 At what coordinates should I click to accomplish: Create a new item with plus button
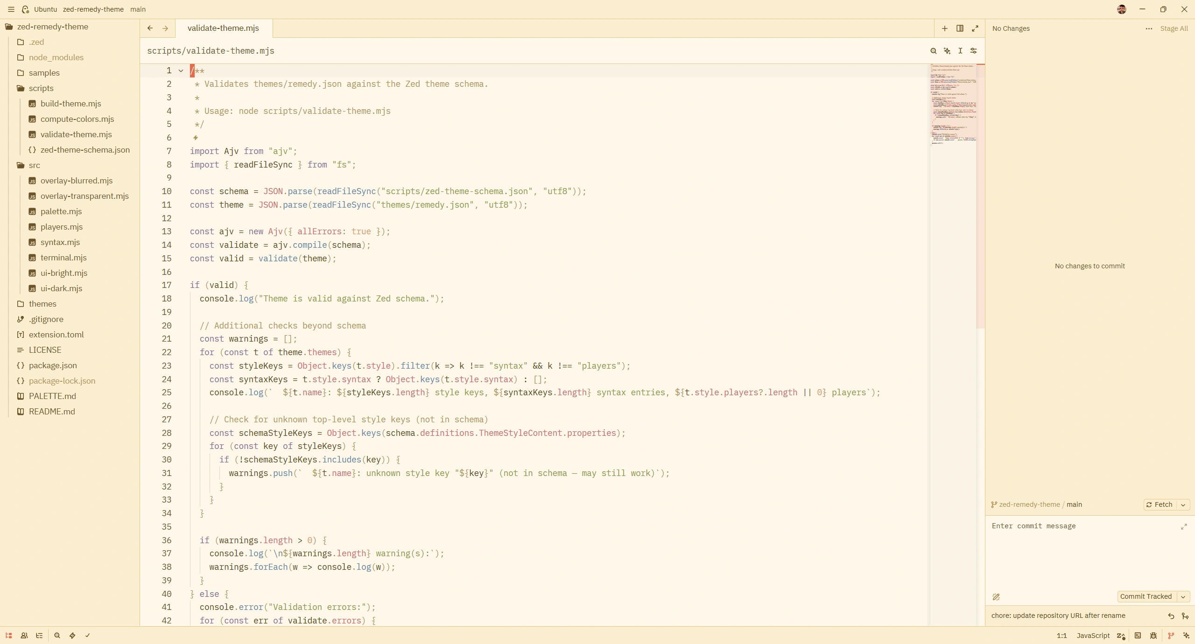[x=944, y=28]
